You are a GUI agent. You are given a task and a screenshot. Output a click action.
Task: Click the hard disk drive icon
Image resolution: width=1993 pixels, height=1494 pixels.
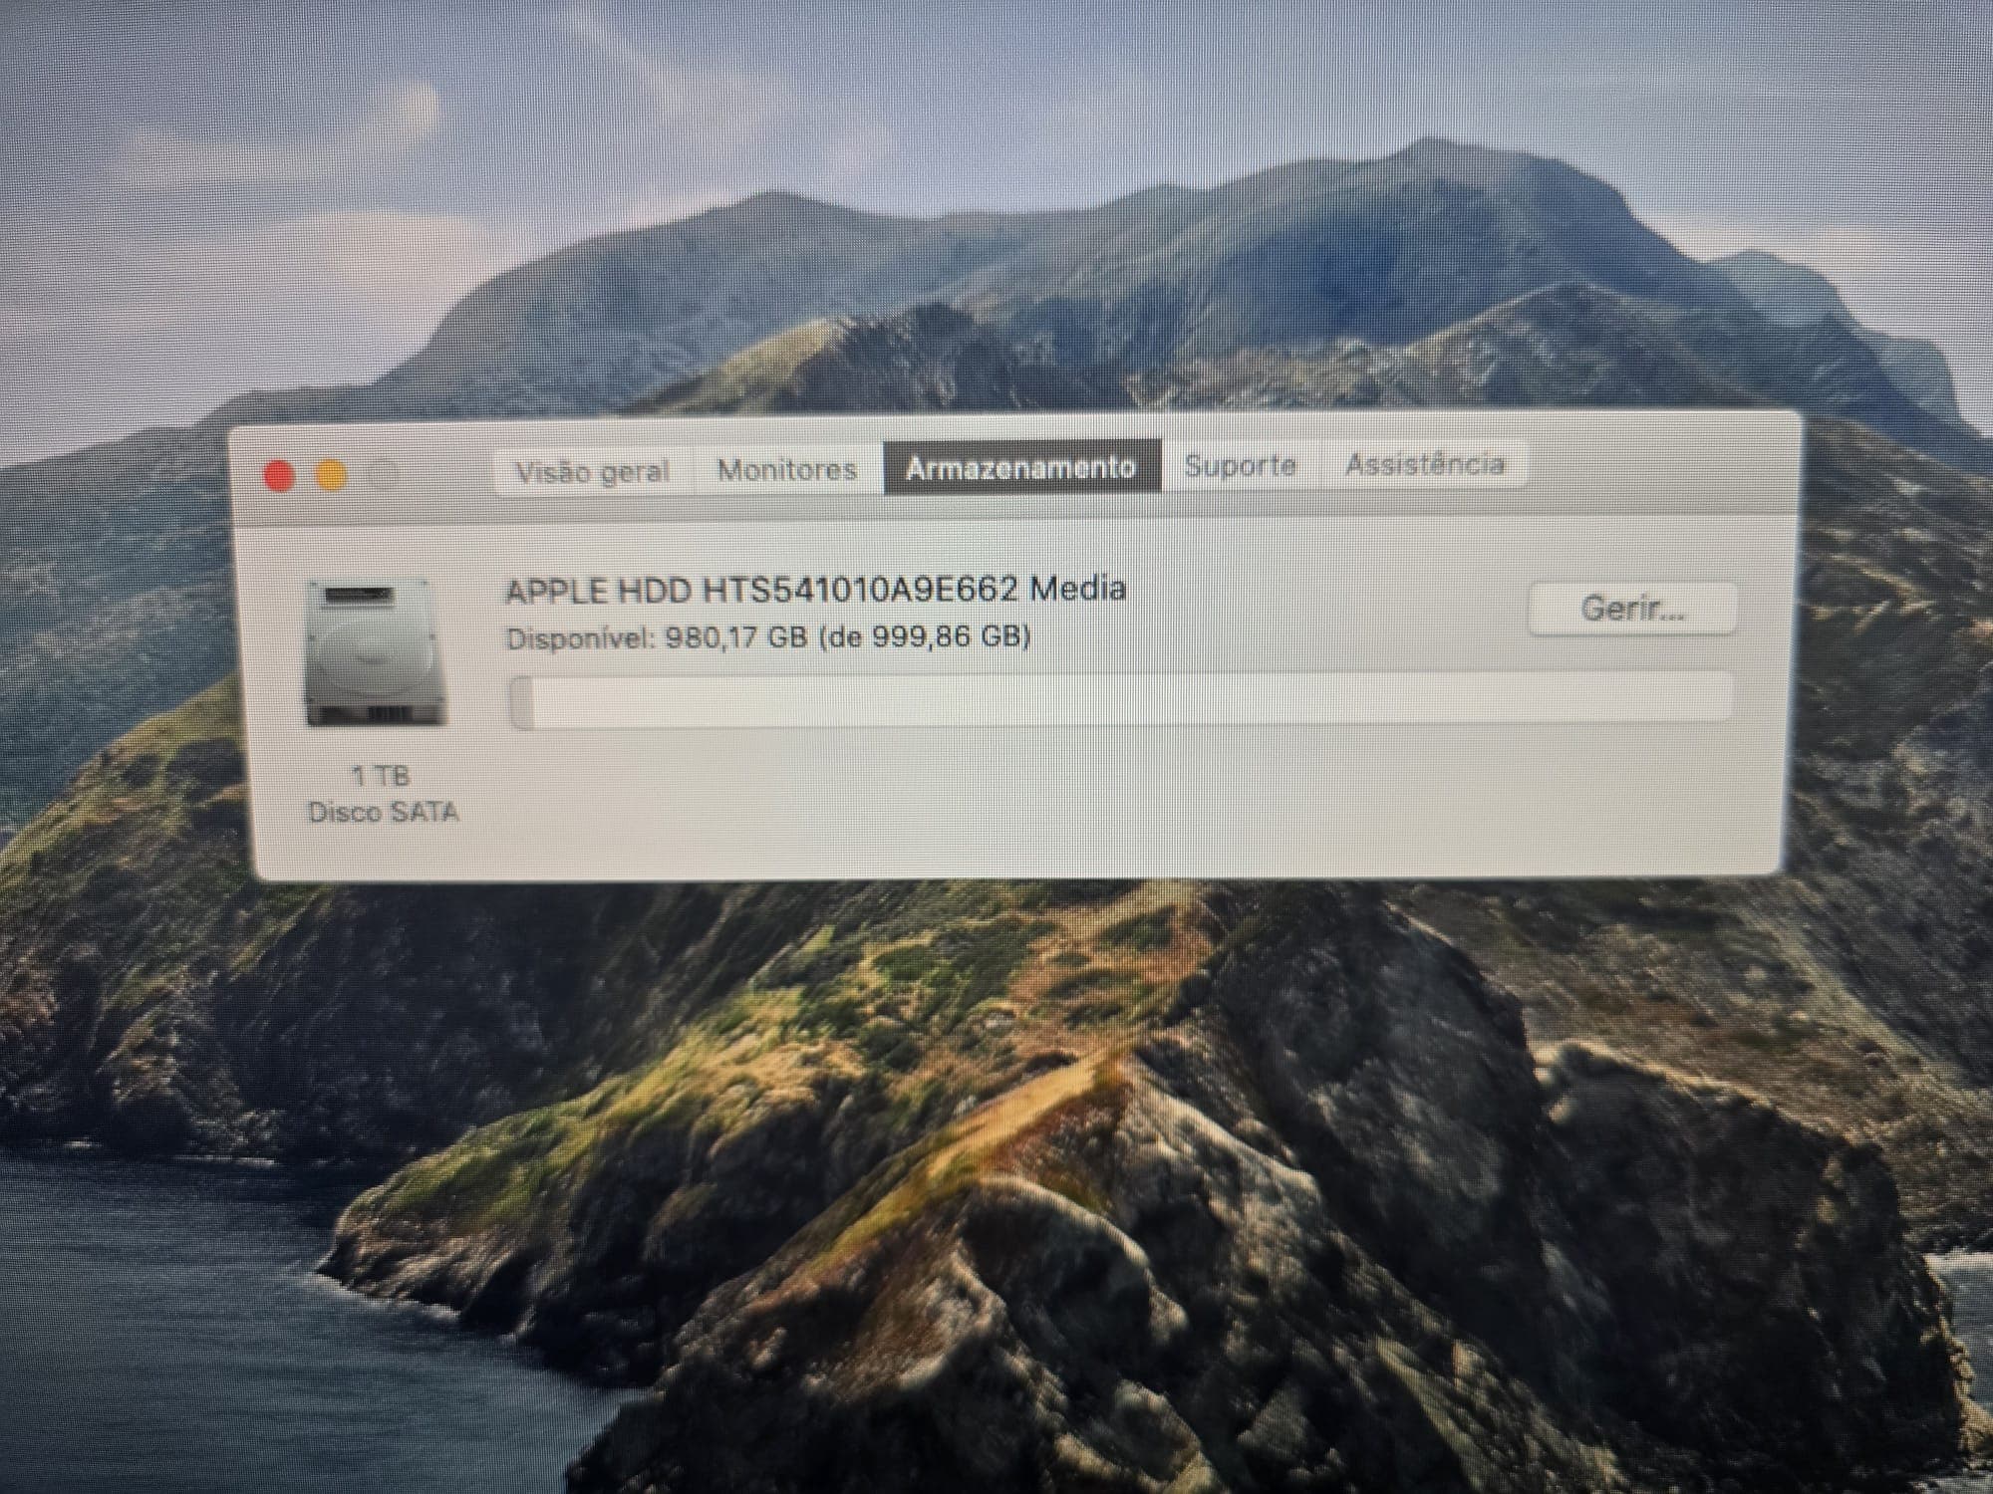point(377,653)
